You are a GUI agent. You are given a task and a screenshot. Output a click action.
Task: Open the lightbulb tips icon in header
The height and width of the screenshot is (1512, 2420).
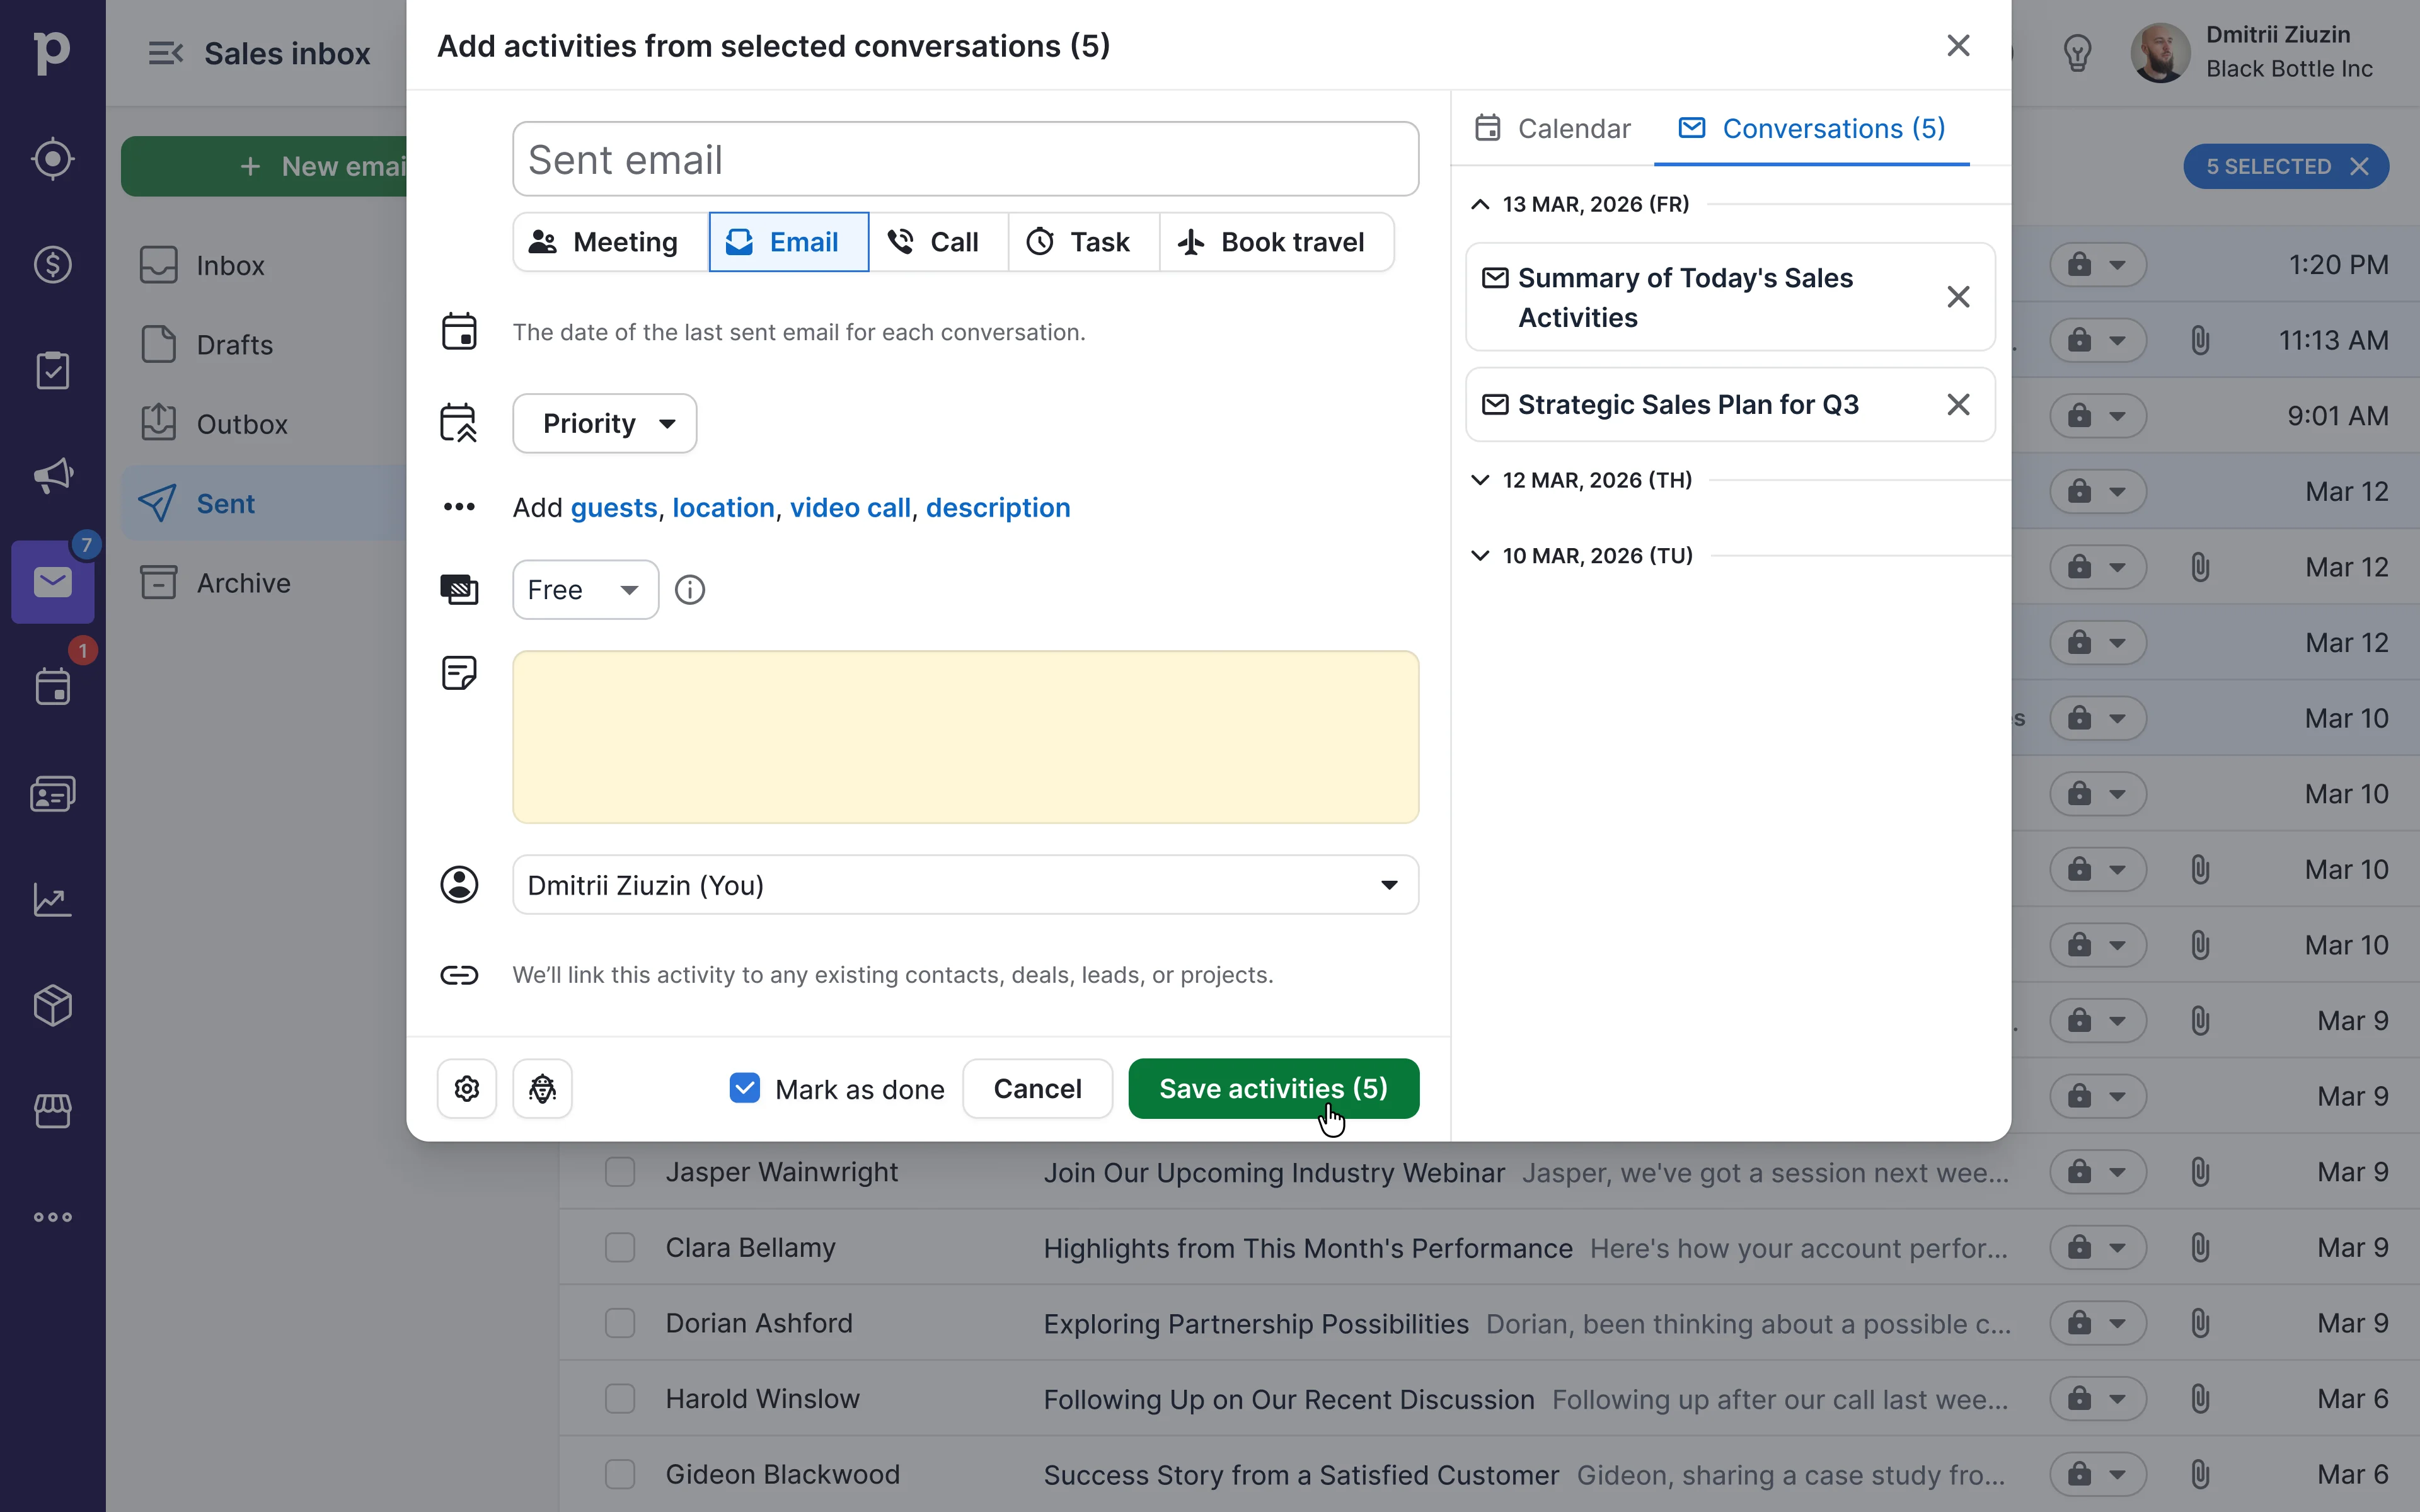[x=2078, y=53]
